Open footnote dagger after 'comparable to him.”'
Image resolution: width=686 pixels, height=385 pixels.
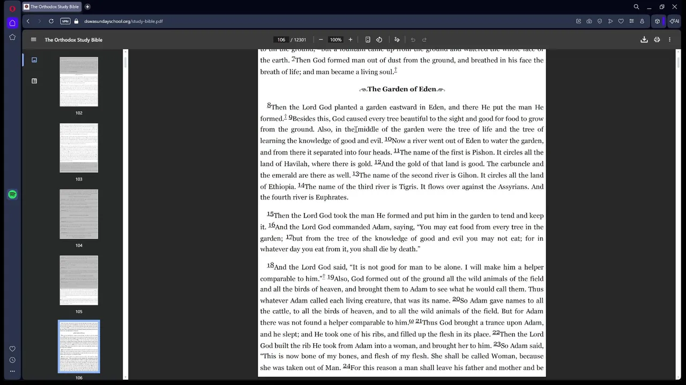pyautogui.click(x=324, y=276)
